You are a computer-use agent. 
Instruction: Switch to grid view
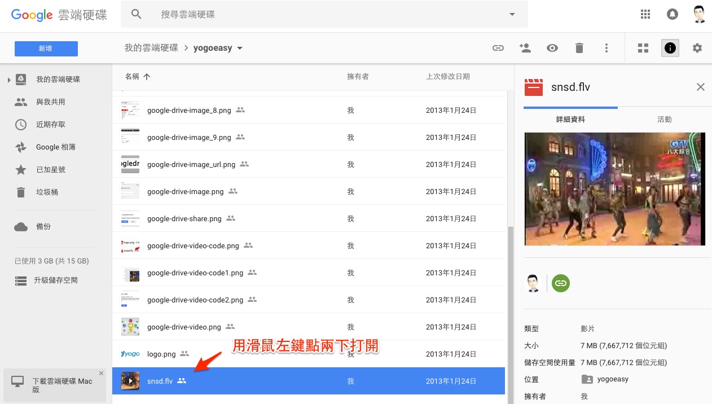(643, 48)
